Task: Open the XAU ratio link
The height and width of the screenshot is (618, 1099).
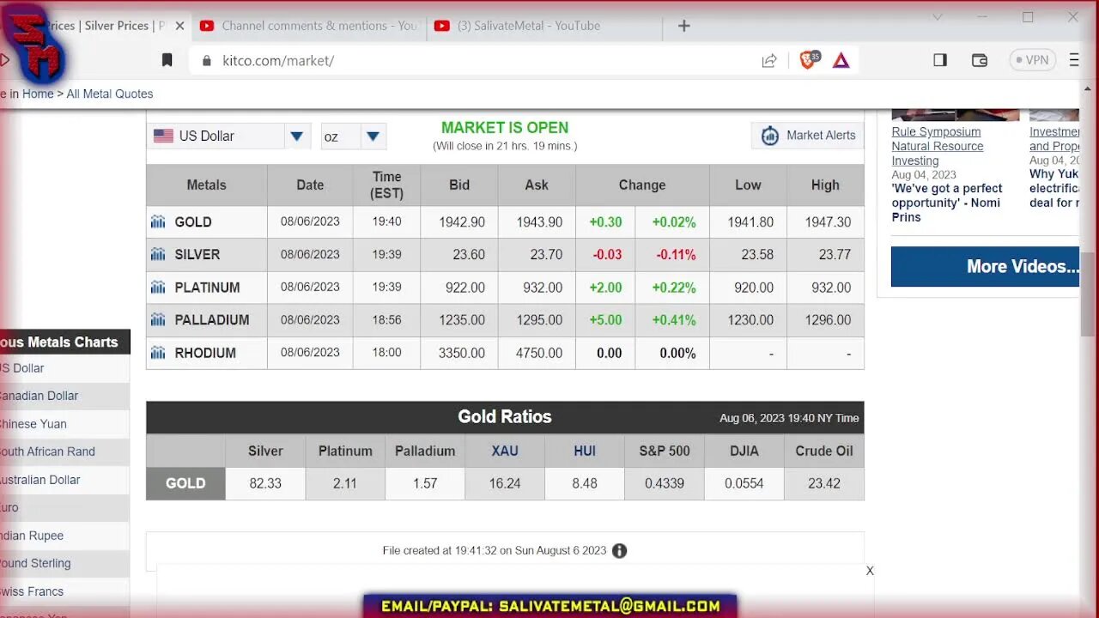Action: [505, 451]
